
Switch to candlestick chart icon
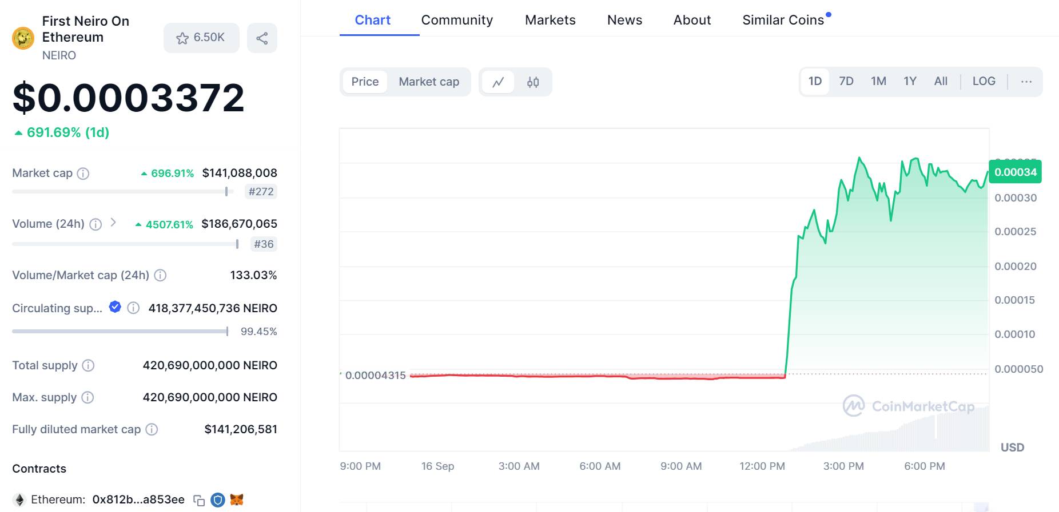(533, 82)
